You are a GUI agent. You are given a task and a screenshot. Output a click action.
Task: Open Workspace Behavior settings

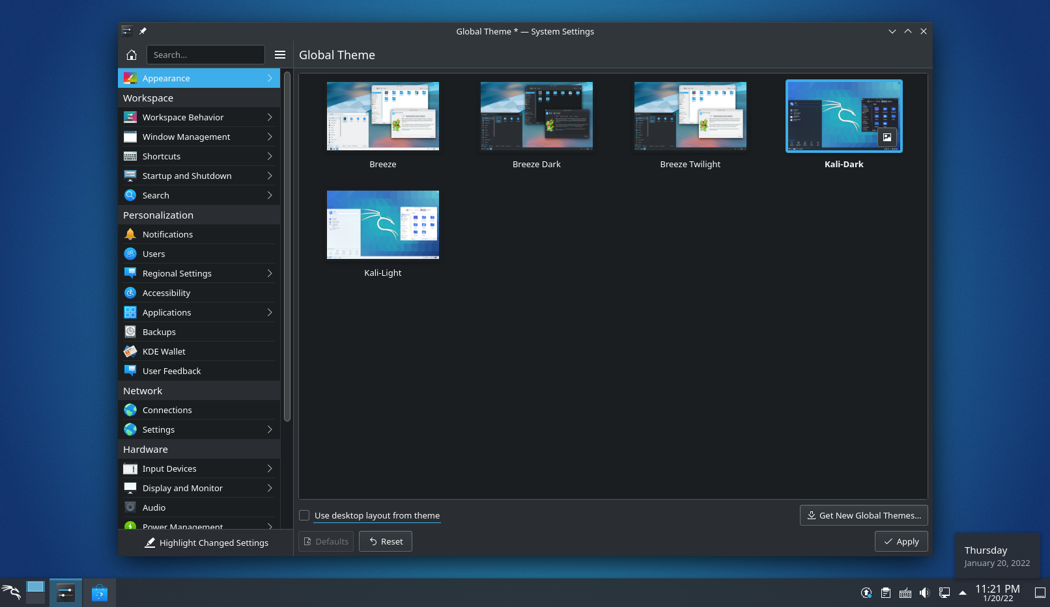point(183,117)
